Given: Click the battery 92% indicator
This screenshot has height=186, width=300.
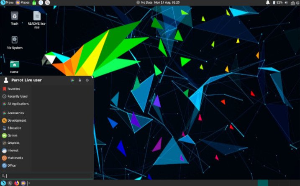Looking at the screenshot, I should 277,3.
